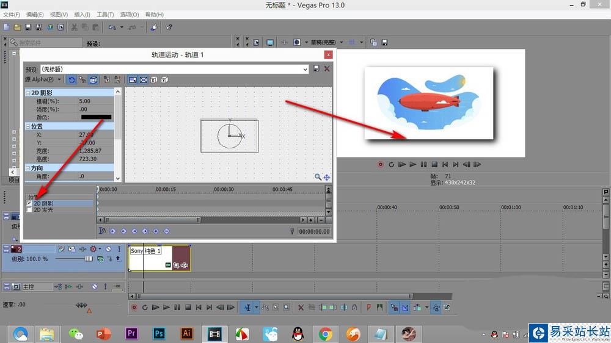
Task: Open the 视图(V) menu
Action: pos(59,15)
